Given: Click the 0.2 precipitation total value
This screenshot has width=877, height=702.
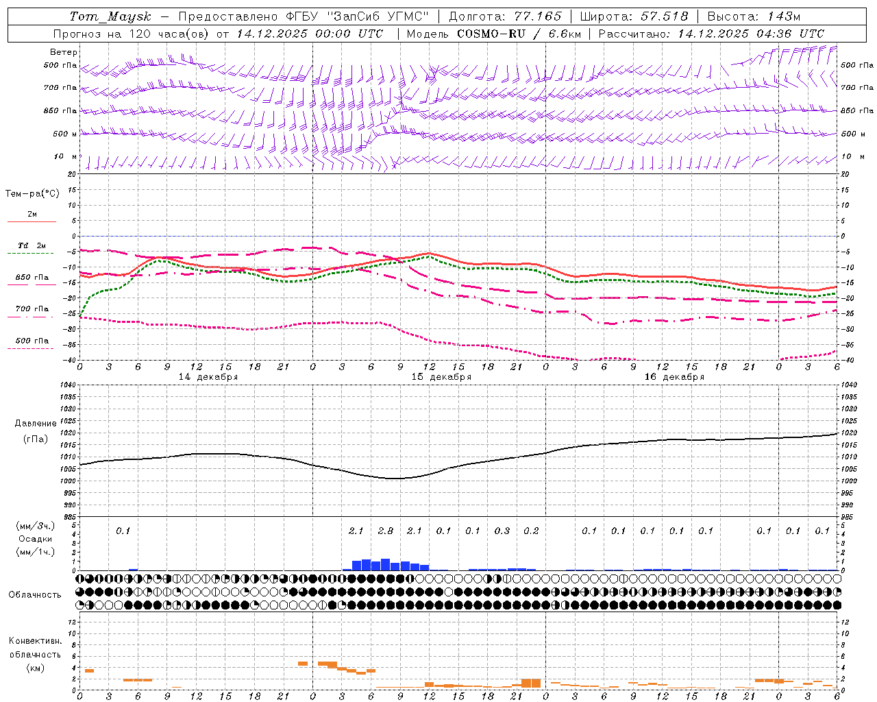Looking at the screenshot, I should click(531, 531).
